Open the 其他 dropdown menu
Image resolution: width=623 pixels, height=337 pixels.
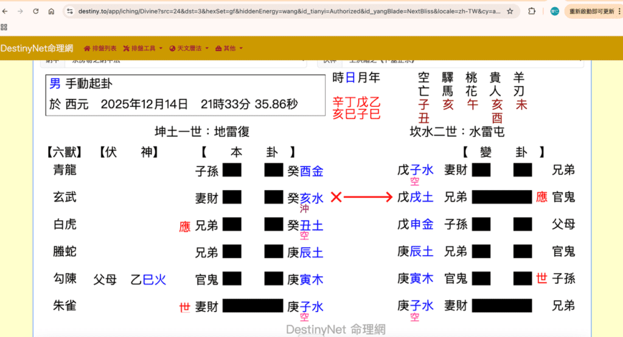click(229, 48)
